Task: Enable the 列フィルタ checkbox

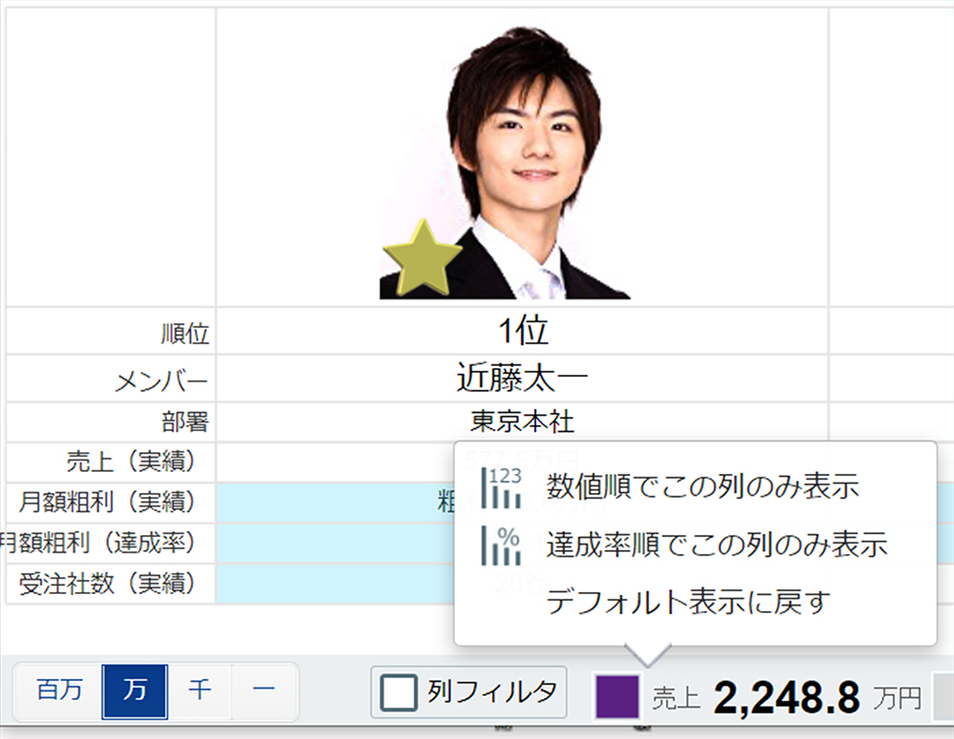Action: 399,692
